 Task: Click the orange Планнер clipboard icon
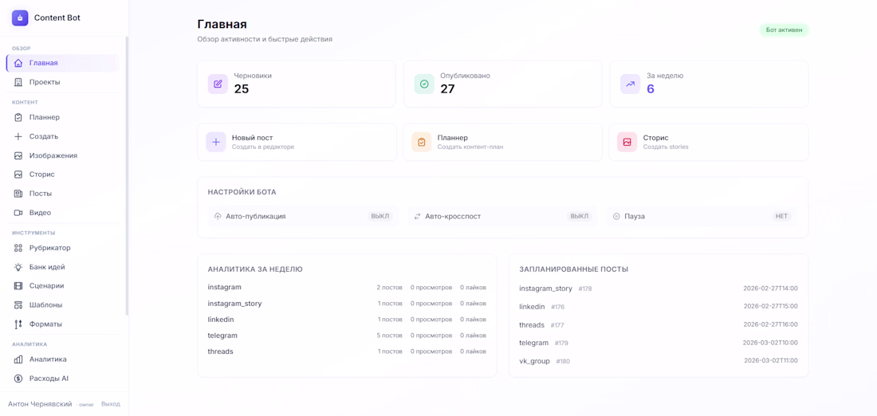pyautogui.click(x=422, y=142)
